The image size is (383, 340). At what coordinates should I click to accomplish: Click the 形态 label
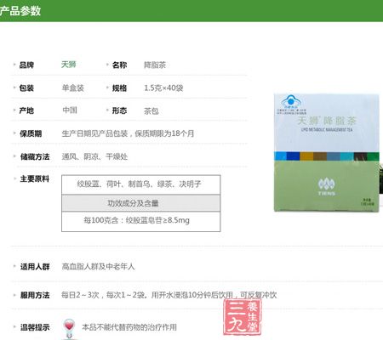pyautogui.click(x=119, y=110)
